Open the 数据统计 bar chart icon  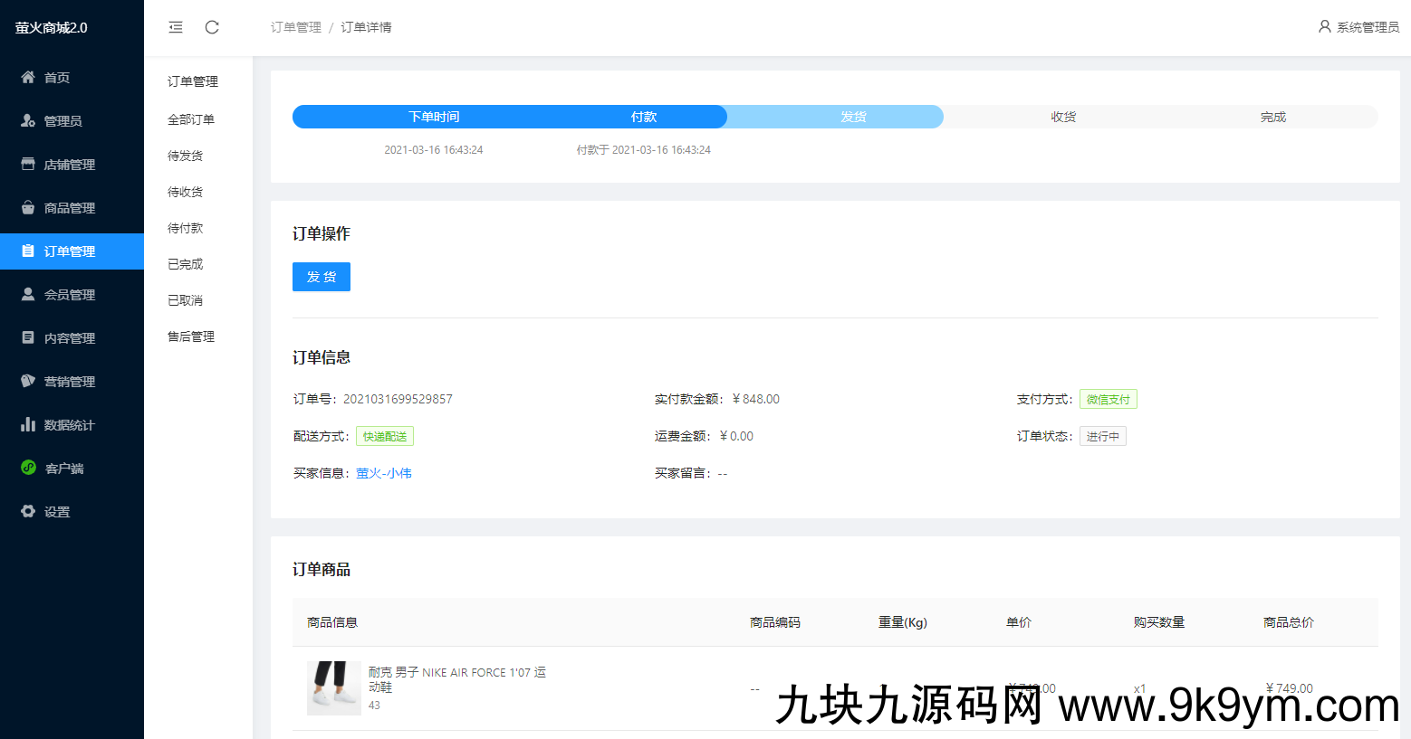coord(28,425)
